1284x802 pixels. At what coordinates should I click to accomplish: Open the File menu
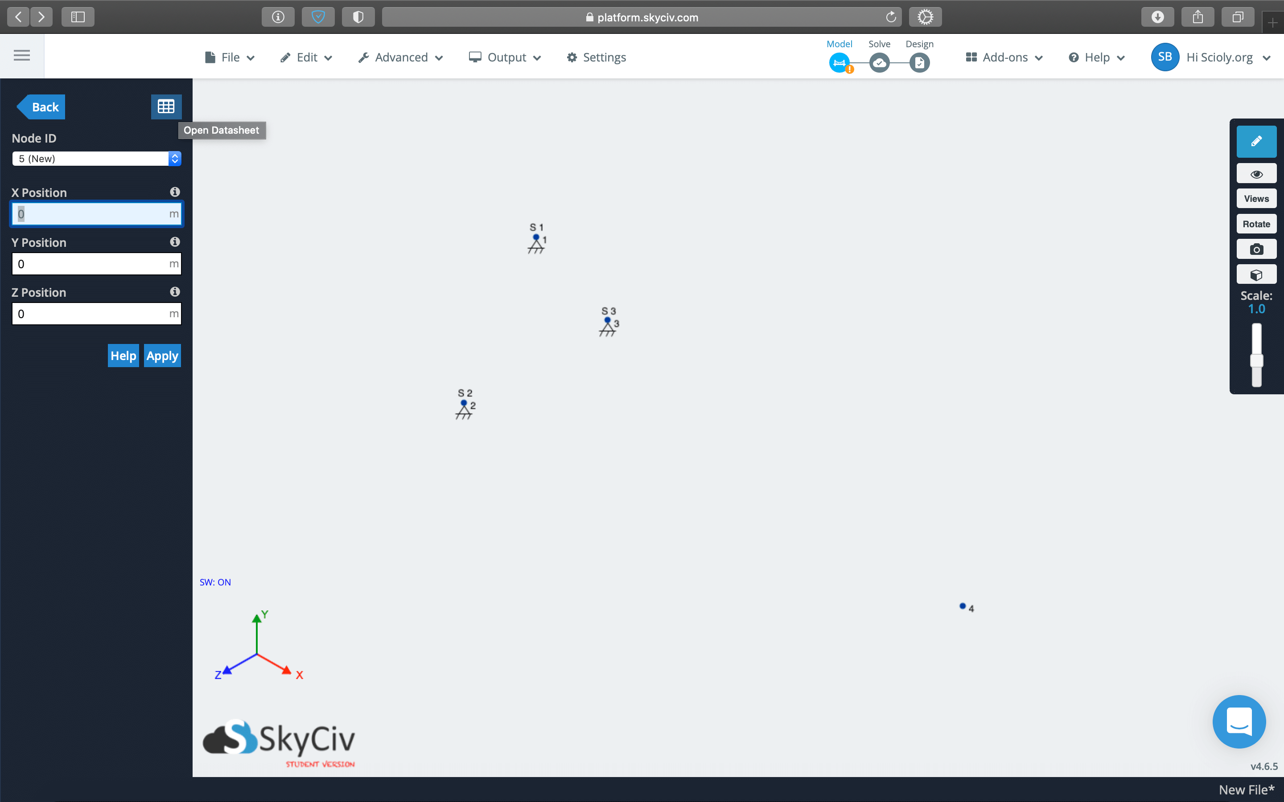230,57
